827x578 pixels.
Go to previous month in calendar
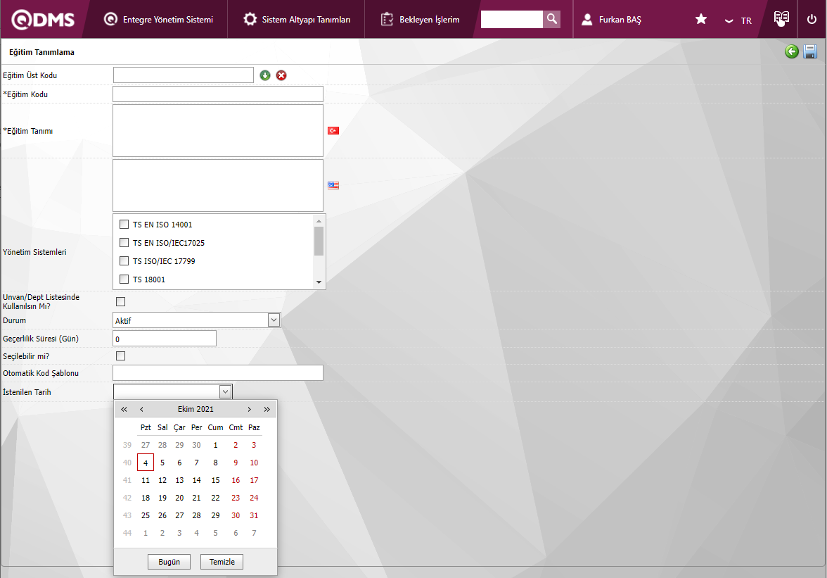[141, 409]
